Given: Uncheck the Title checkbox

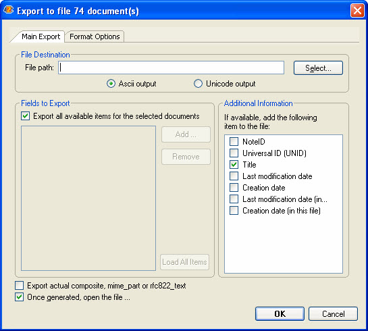Looking at the screenshot, I should coord(234,165).
